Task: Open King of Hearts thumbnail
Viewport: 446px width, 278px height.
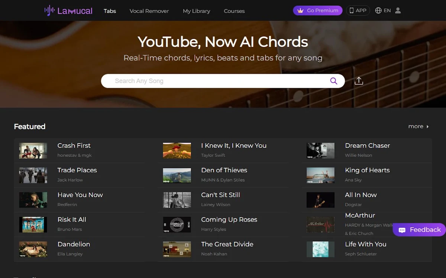Action: (320, 175)
